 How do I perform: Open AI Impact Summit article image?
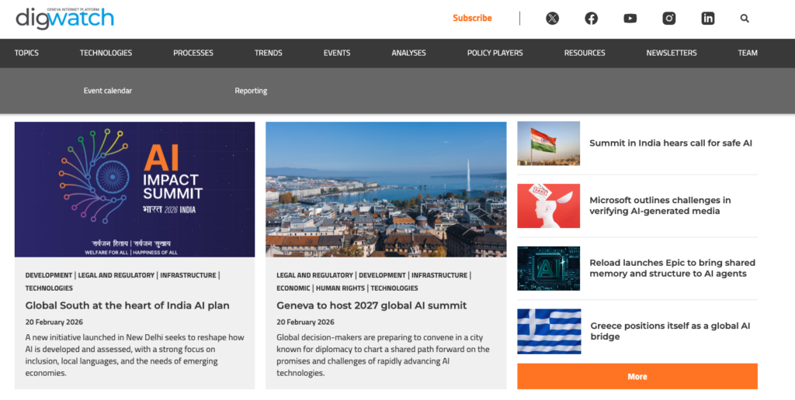coord(135,189)
